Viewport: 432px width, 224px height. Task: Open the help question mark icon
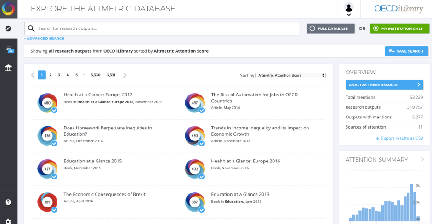click(8, 202)
